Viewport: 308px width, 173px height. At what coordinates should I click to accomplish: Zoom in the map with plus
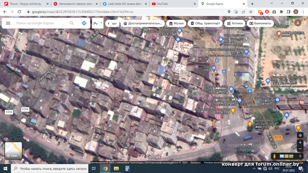[300, 143]
